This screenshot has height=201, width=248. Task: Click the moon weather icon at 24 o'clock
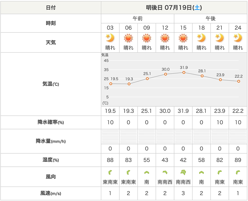tap(238, 38)
